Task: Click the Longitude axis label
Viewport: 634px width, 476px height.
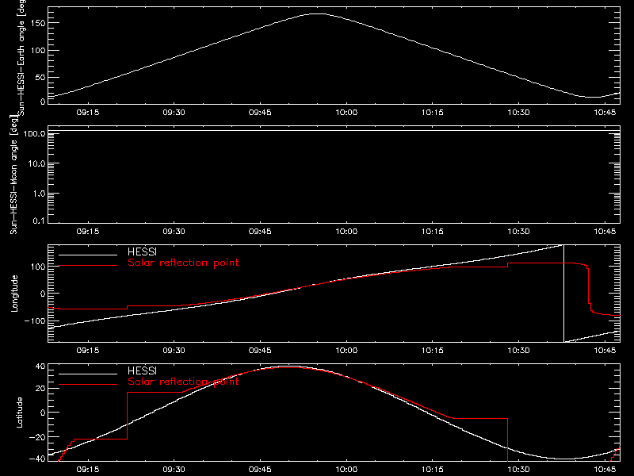Action: coord(14,294)
